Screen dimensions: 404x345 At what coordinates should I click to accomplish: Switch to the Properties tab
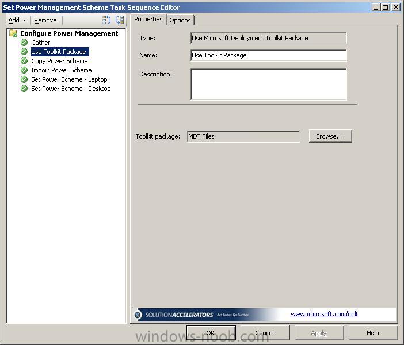coord(148,20)
